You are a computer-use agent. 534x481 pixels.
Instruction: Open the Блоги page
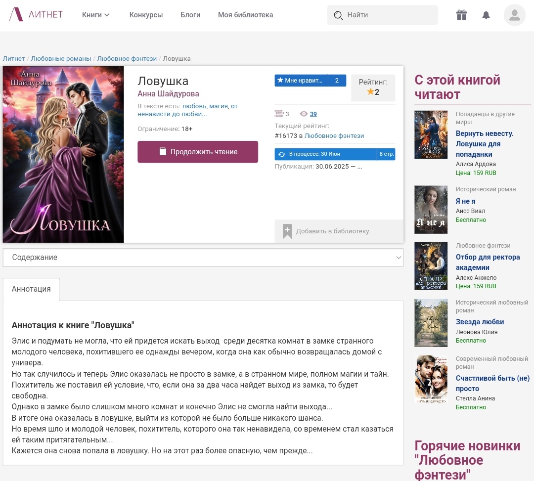point(190,15)
